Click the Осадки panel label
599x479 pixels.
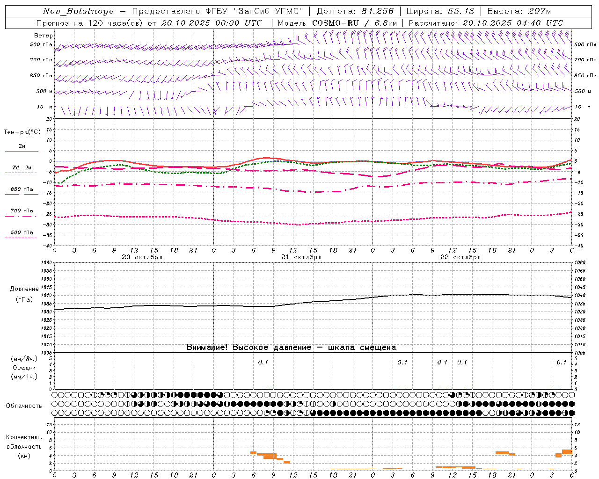[24, 368]
